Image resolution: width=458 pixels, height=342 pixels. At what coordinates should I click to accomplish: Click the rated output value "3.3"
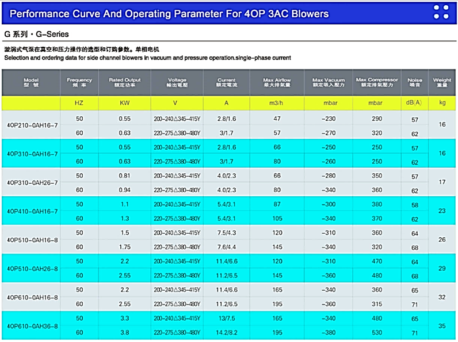point(125,318)
